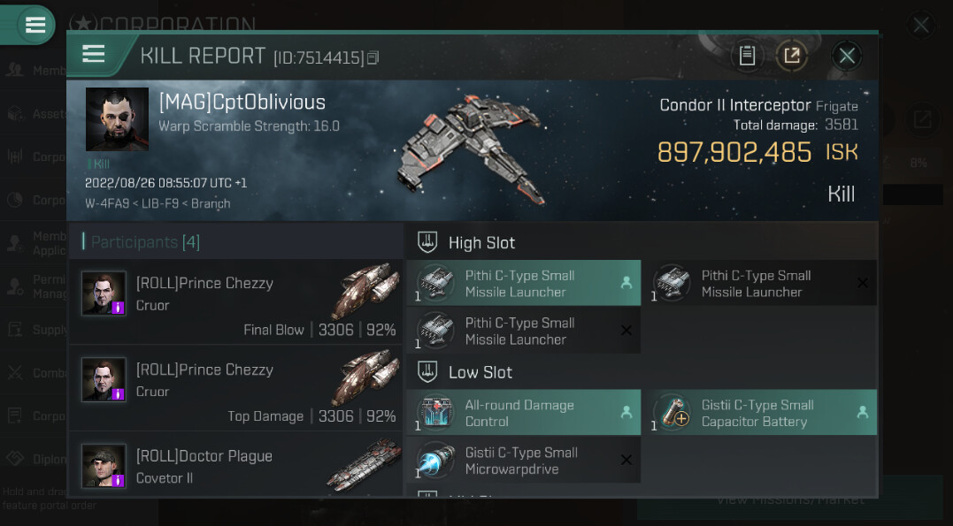Screen dimensions: 953x526
Task: Select Prince Chezzy Top Damage entry
Action: (236, 388)
